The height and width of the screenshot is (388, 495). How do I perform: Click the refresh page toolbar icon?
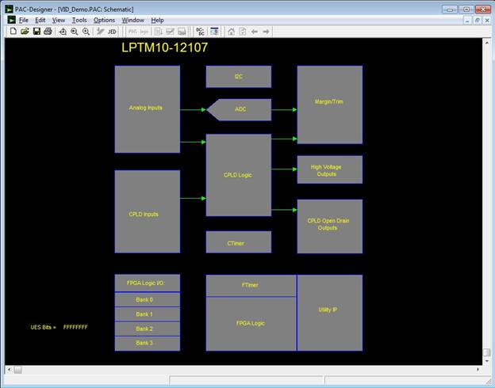click(x=243, y=32)
